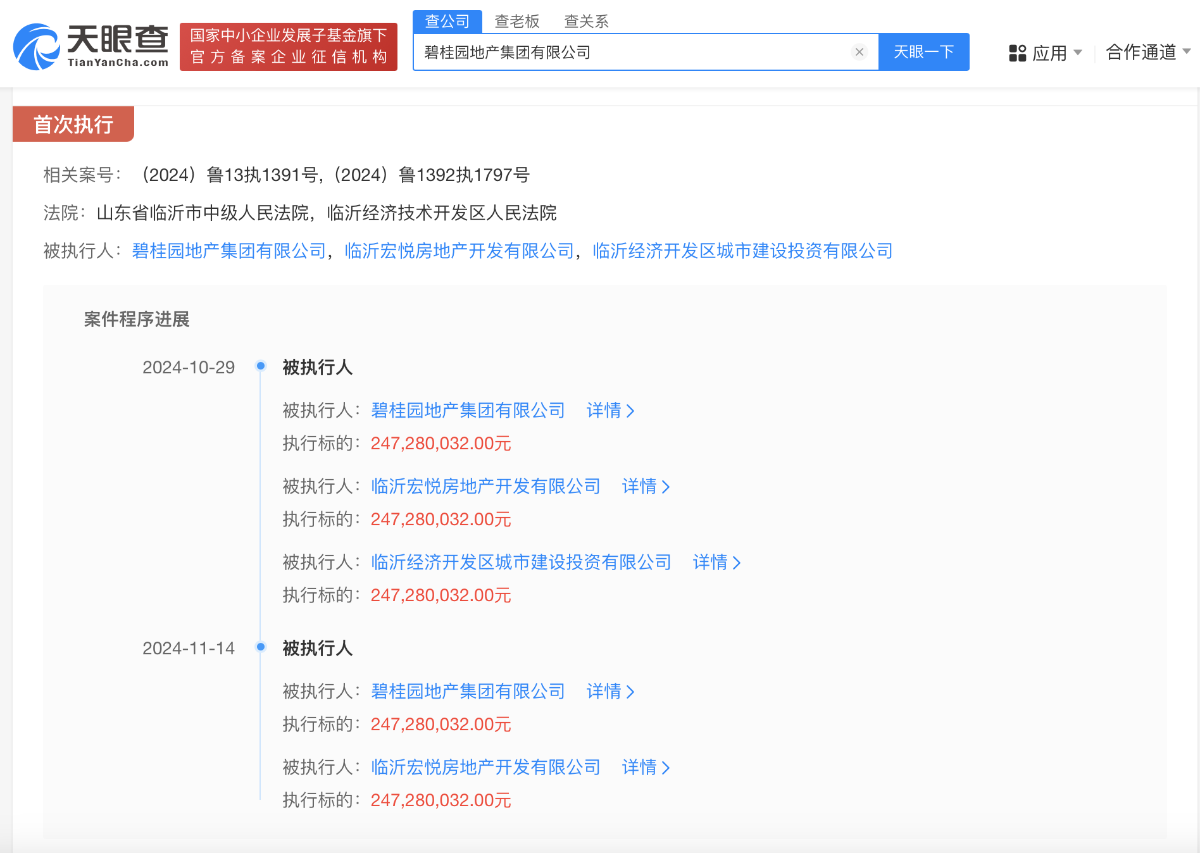Open 临沂宏悦房地产开发有限公司 link in the header row
Screen dimensions: 1200x853
click(x=459, y=251)
